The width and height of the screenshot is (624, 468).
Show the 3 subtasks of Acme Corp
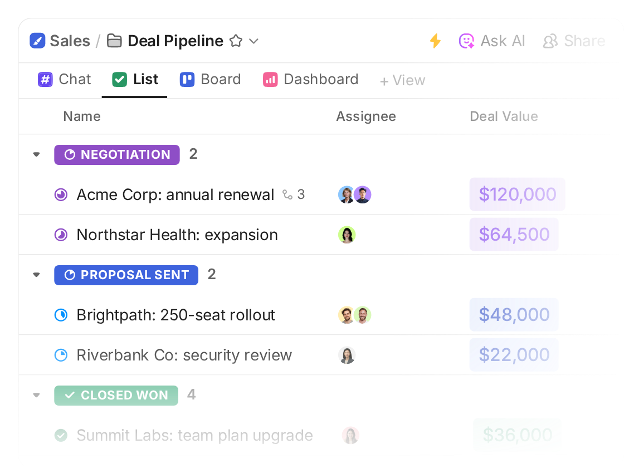294,194
